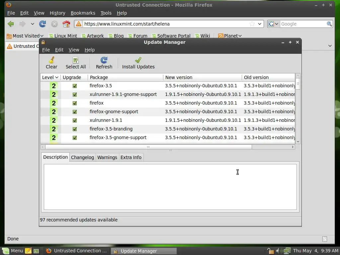This screenshot has width=340, height=255.
Task: Click the update lock tray icon
Action: (270, 251)
